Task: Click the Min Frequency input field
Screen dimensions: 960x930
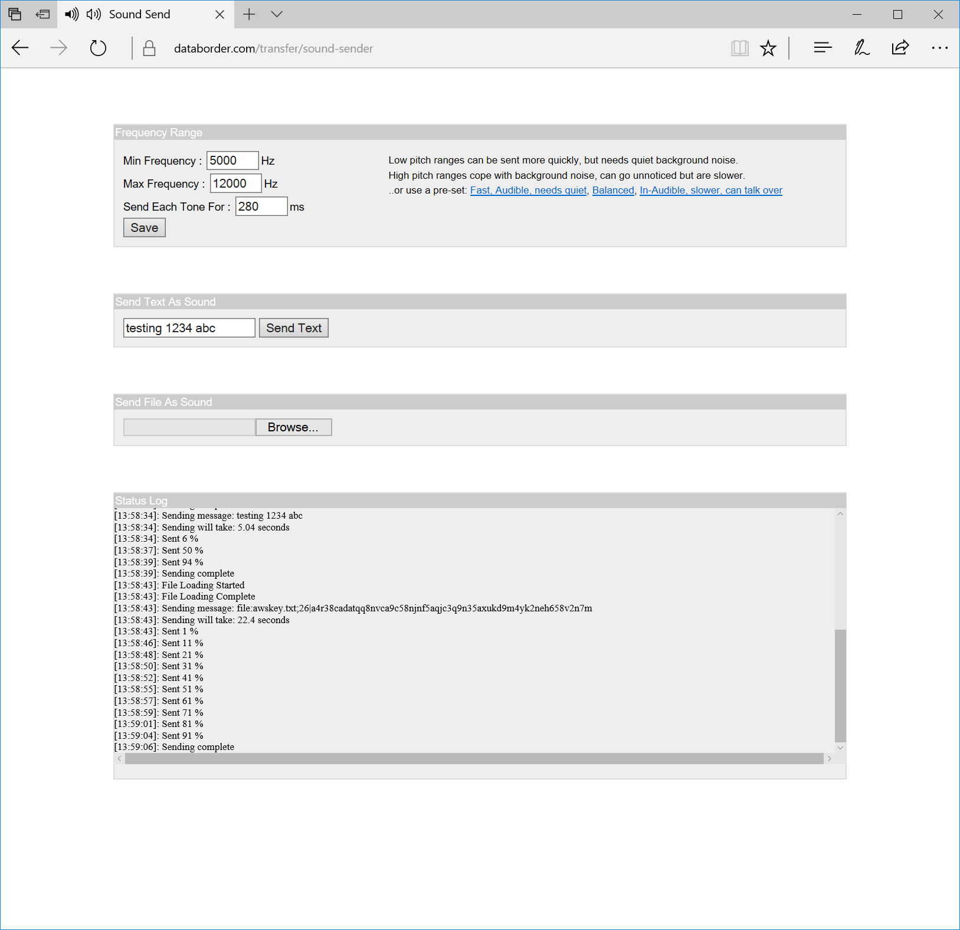Action: pos(232,161)
